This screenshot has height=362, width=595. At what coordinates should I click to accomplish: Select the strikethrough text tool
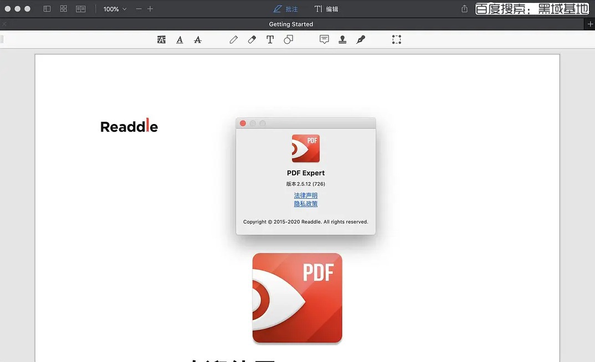pyautogui.click(x=198, y=39)
